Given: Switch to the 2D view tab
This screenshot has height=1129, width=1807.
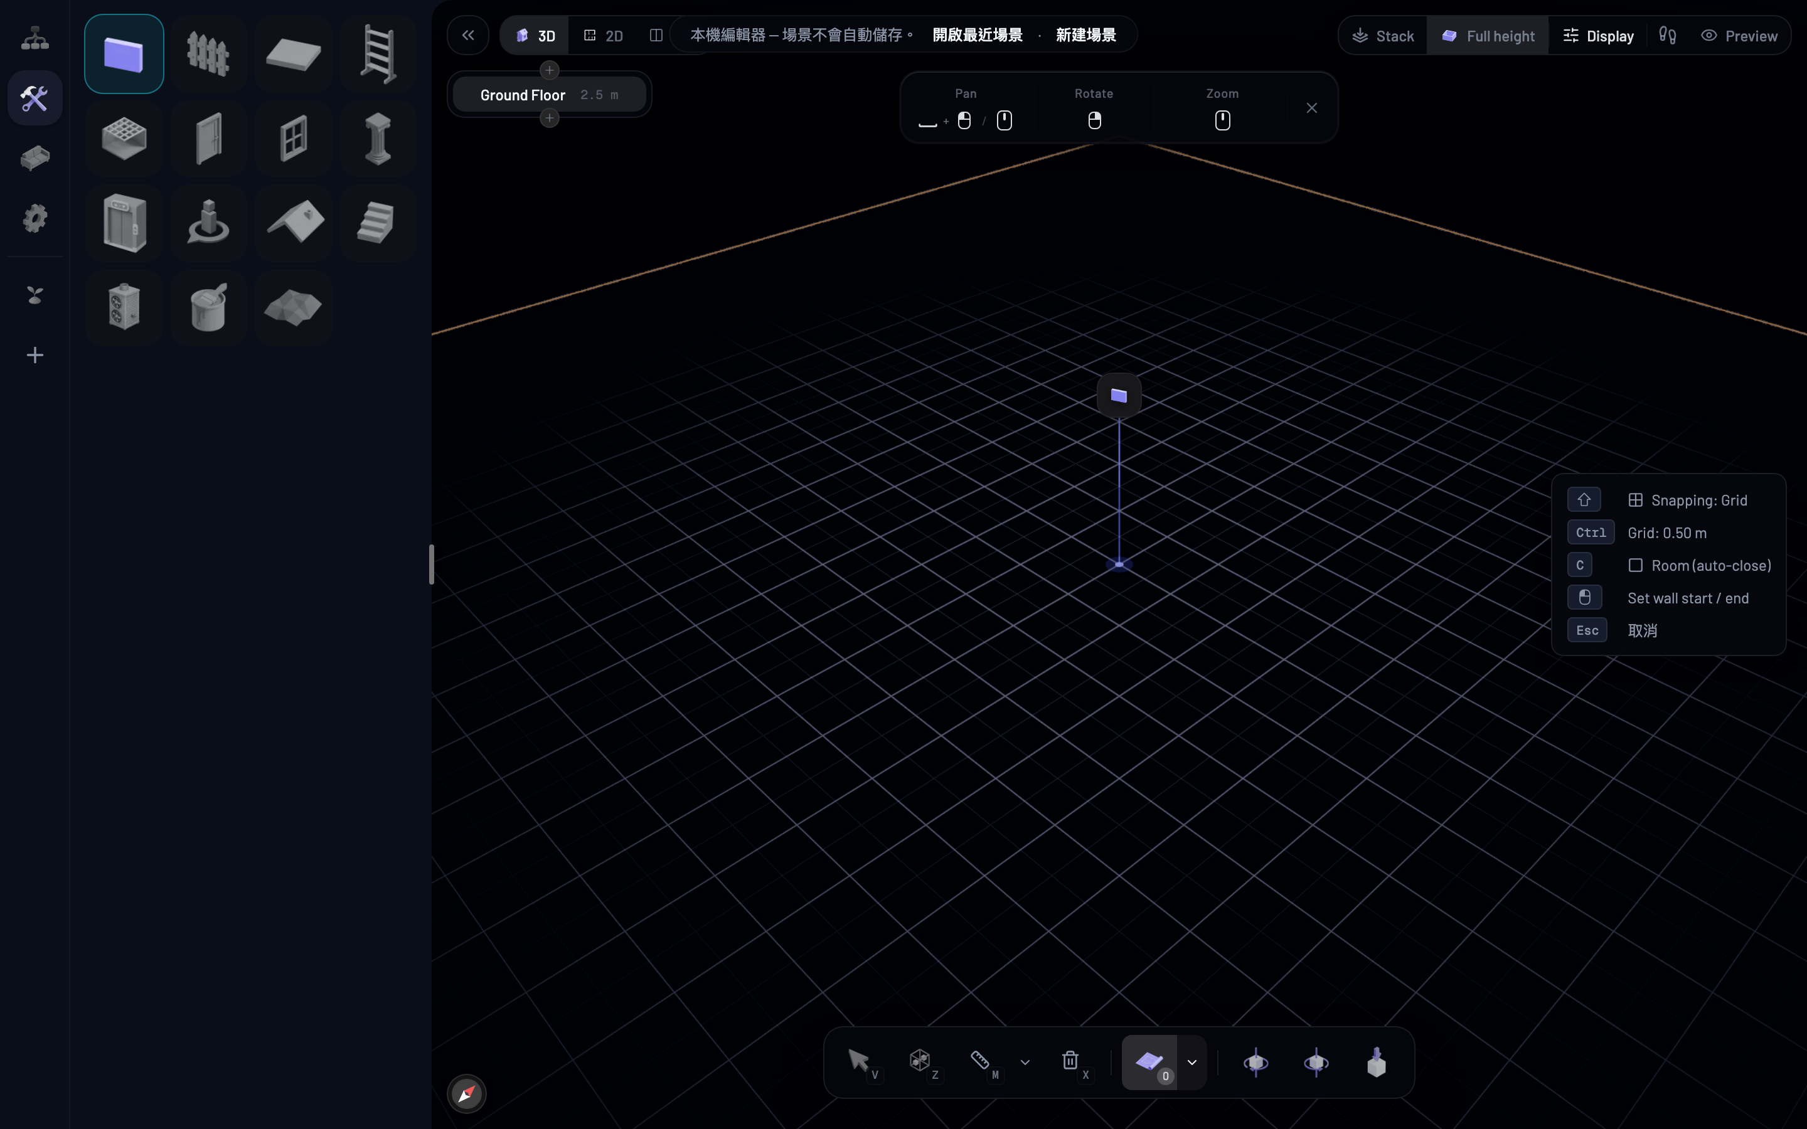Looking at the screenshot, I should point(604,35).
